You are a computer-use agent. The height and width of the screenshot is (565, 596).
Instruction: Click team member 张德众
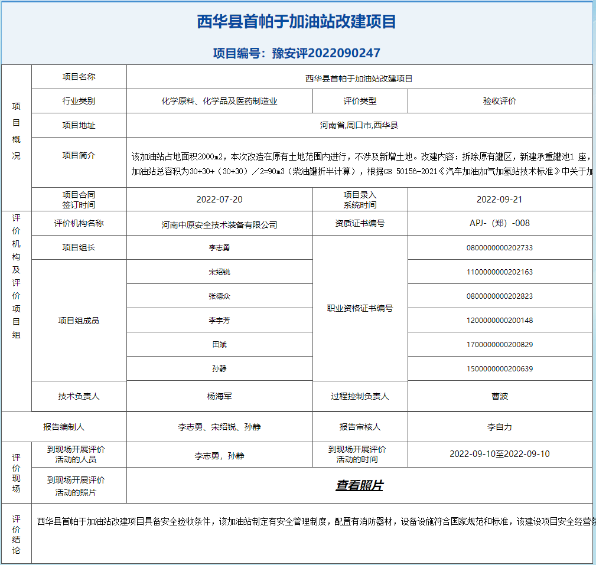point(219,296)
